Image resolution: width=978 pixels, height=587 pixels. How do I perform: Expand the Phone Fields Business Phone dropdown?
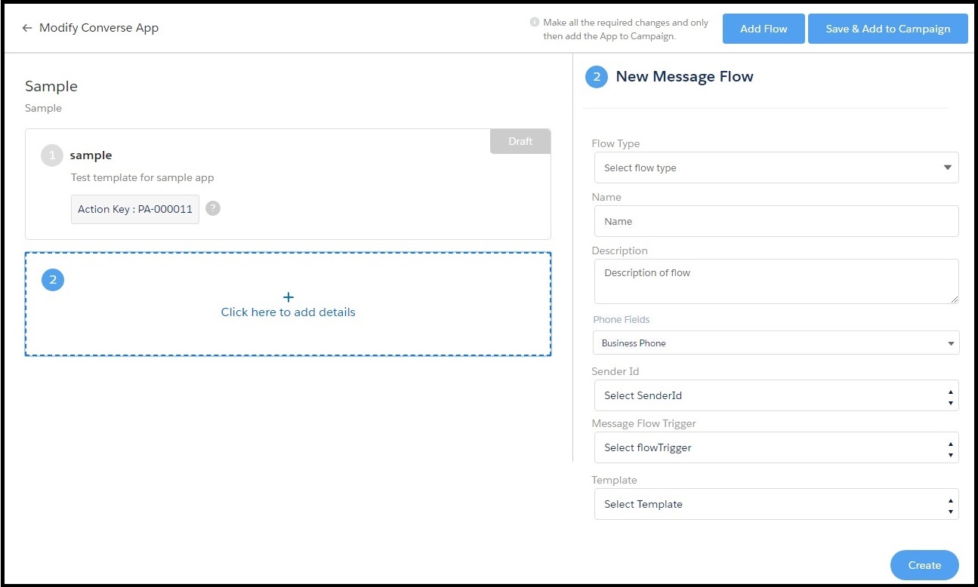coord(776,343)
